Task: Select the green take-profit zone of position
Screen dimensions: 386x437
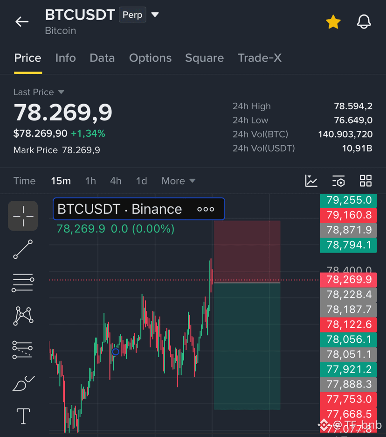Action: [247, 346]
